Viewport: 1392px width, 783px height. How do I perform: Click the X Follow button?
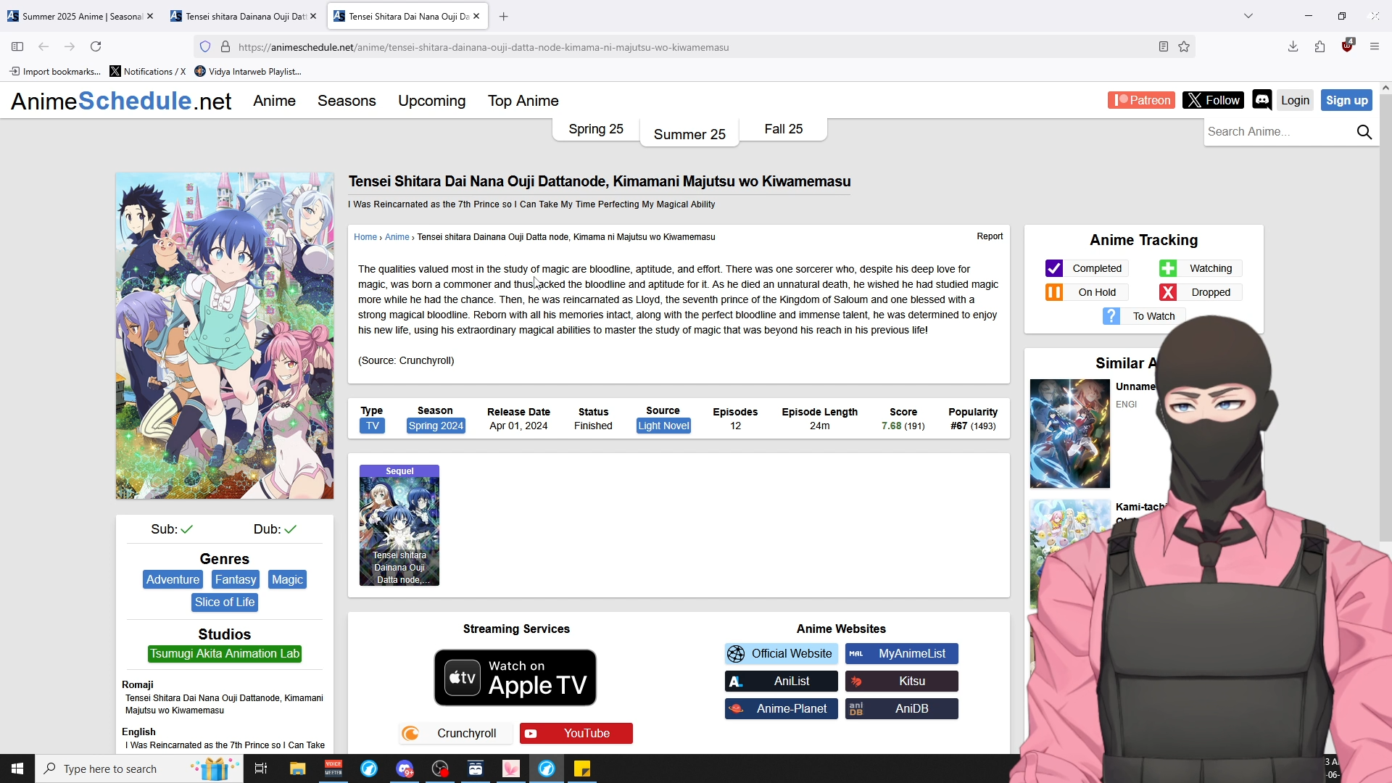click(x=1213, y=100)
